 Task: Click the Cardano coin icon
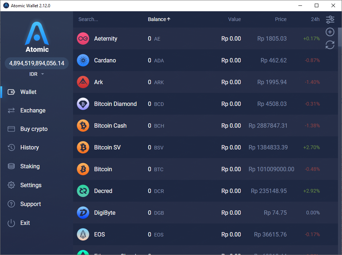pos(83,60)
